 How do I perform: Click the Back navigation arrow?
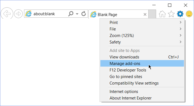pyautogui.click(x=7, y=14)
